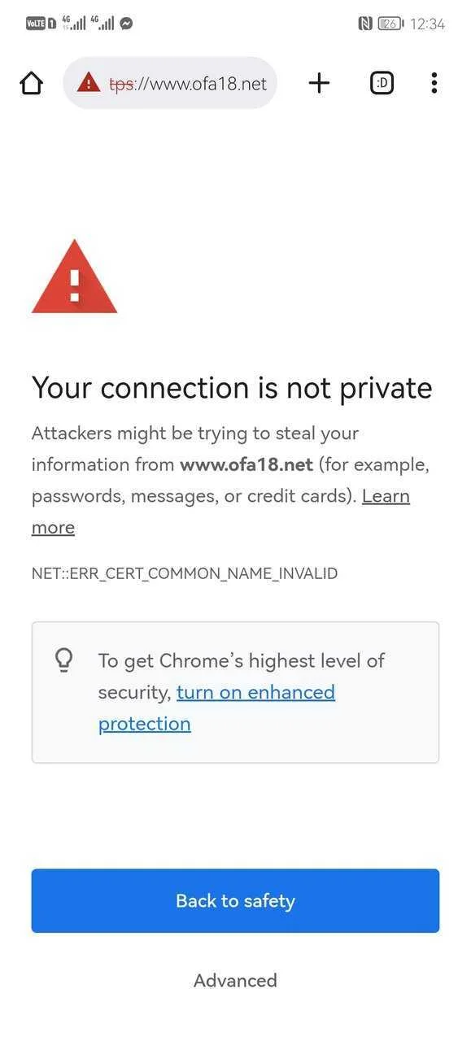
Task: Open the tab switcher icon
Action: click(382, 83)
